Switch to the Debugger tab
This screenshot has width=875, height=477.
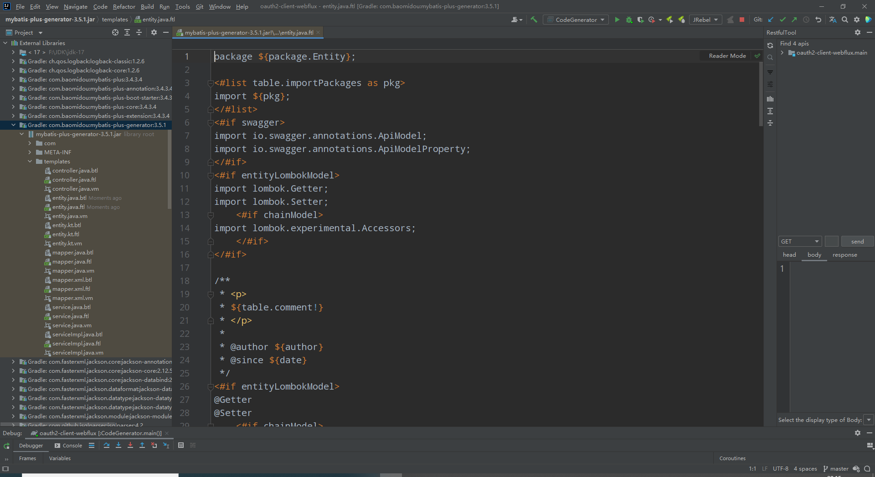pos(31,446)
